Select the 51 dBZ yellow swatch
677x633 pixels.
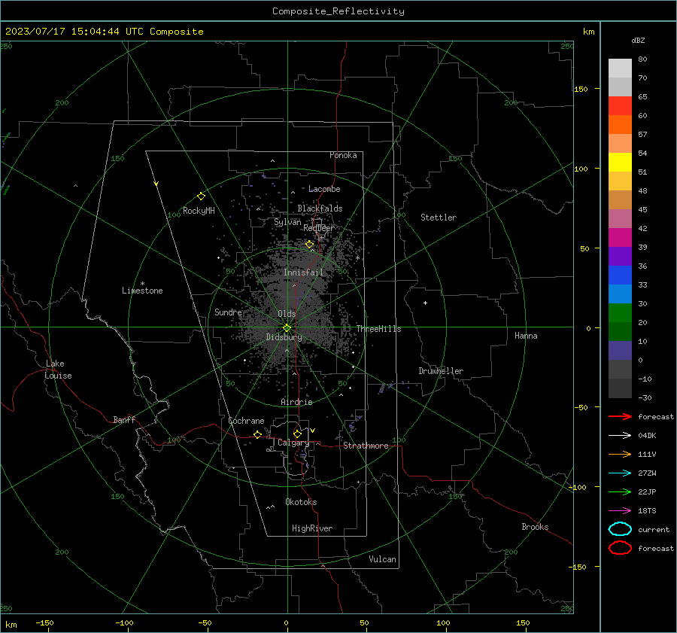[620, 162]
